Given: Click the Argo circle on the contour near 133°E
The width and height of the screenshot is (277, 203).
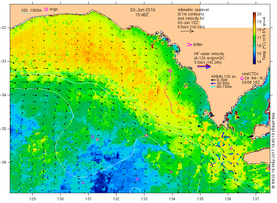Looking at the screenshot, I should pos(146,135).
